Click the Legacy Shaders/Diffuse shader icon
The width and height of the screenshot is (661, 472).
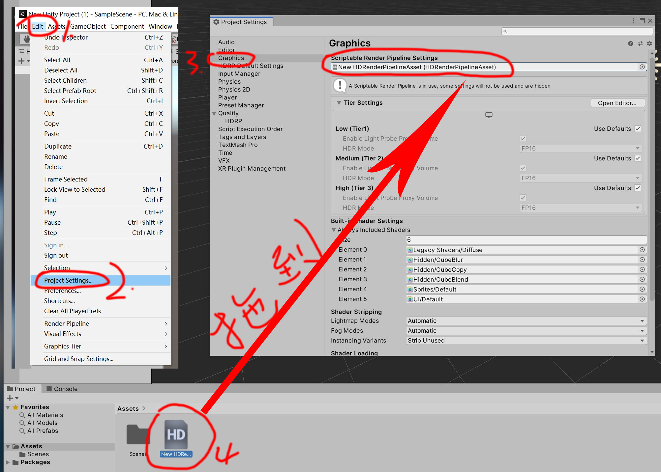tap(410, 250)
